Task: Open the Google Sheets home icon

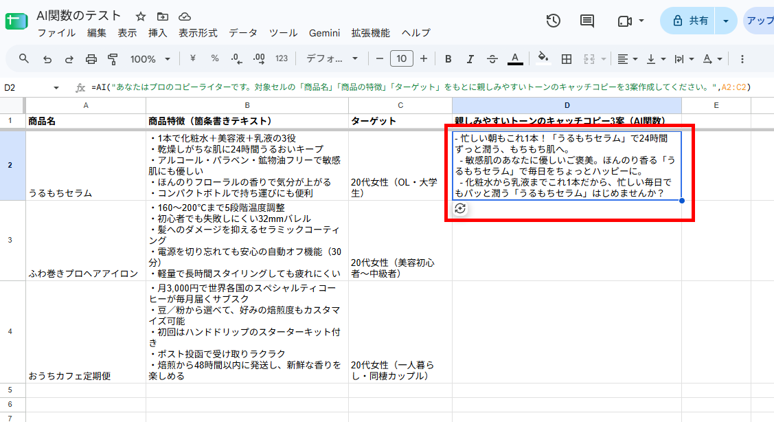Action: [x=16, y=21]
